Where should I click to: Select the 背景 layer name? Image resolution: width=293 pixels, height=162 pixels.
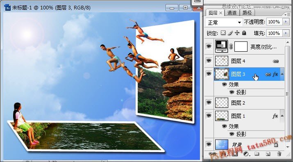point(237,145)
